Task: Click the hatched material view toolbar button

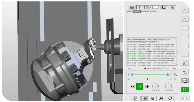Action: point(148,7)
